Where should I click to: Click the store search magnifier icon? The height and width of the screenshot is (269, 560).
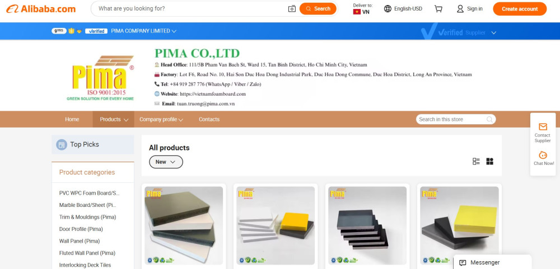tap(489, 120)
